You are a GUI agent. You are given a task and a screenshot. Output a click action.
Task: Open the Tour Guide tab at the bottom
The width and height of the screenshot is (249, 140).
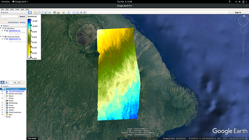tap(32, 139)
